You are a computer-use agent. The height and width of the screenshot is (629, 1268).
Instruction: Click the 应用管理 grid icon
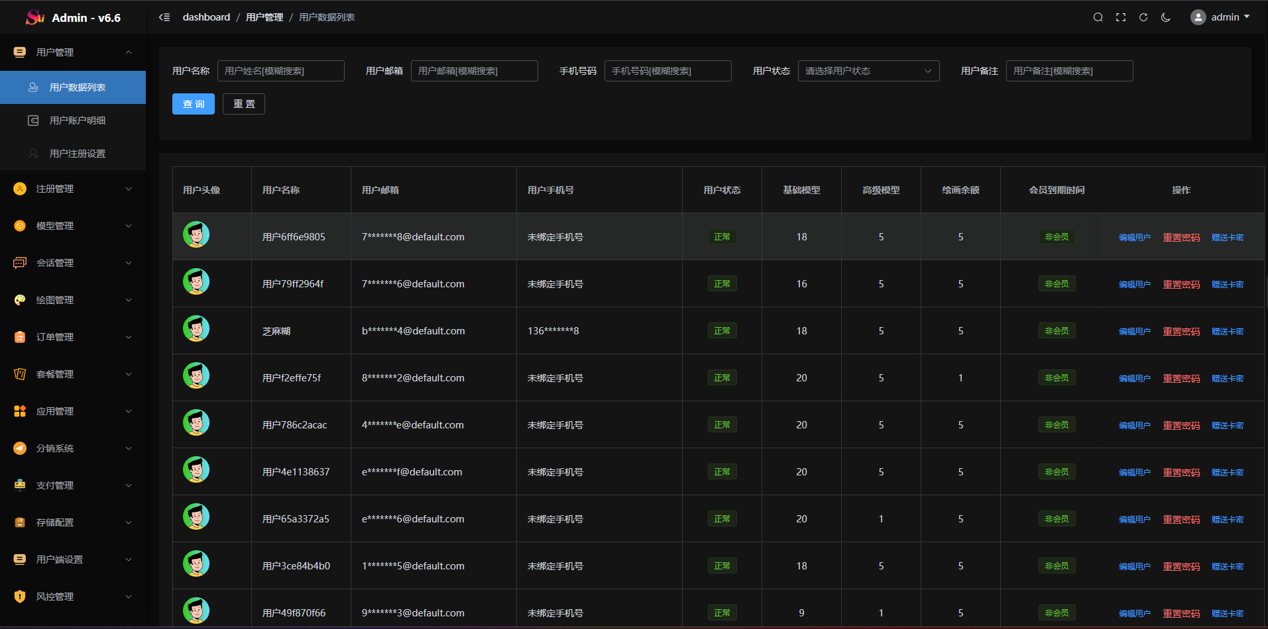[x=20, y=411]
